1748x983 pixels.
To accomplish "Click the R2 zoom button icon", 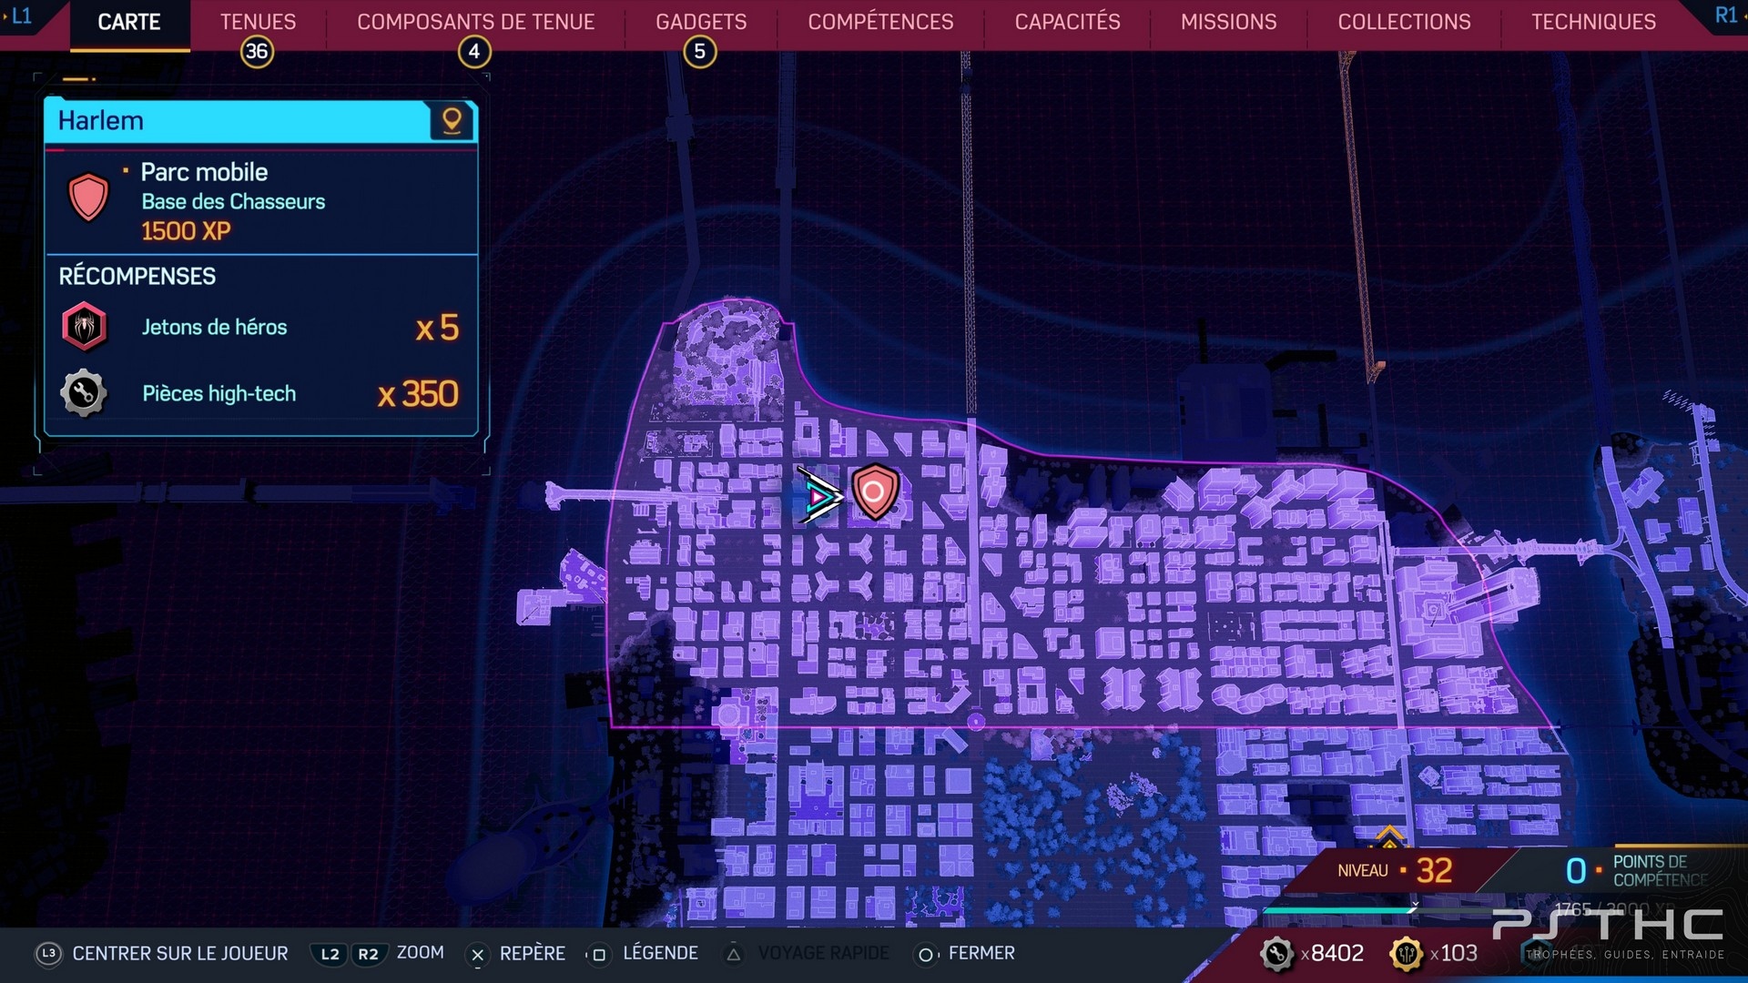I will point(368,954).
